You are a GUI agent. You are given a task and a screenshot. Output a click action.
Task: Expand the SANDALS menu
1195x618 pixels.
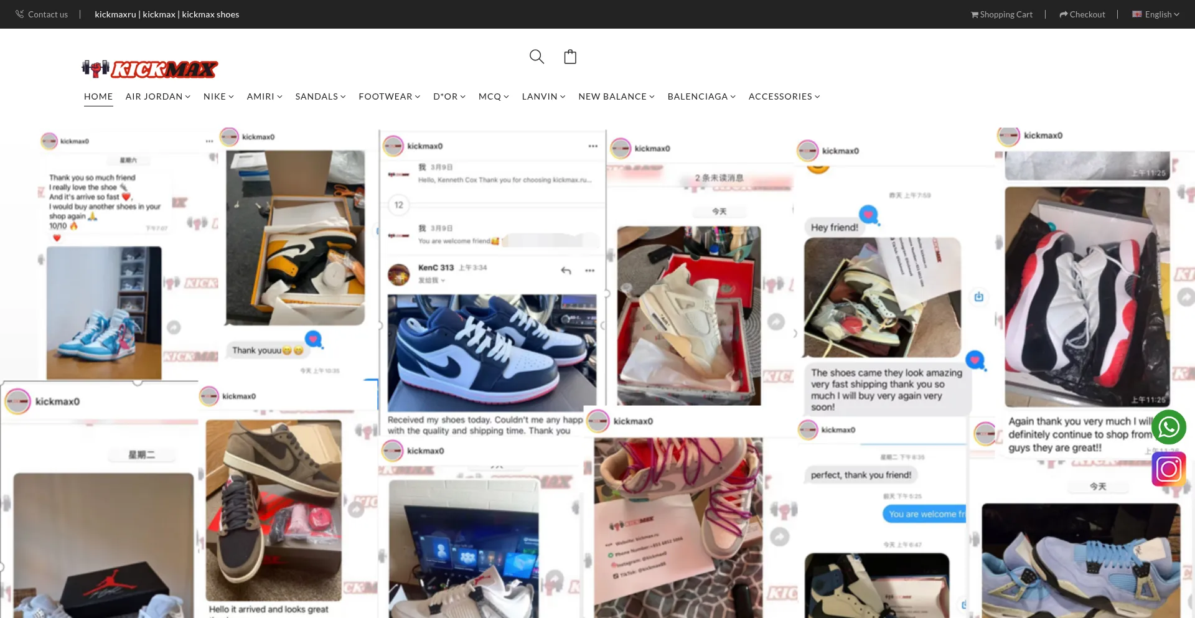tap(321, 96)
